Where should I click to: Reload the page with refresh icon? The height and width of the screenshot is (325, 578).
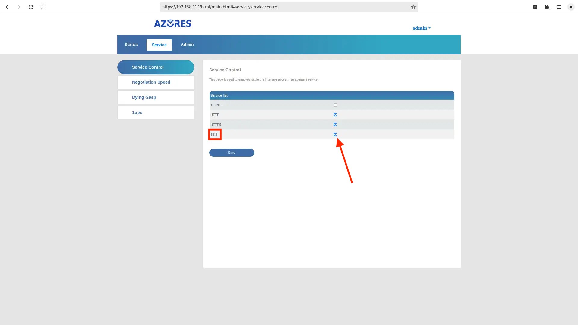click(x=31, y=7)
